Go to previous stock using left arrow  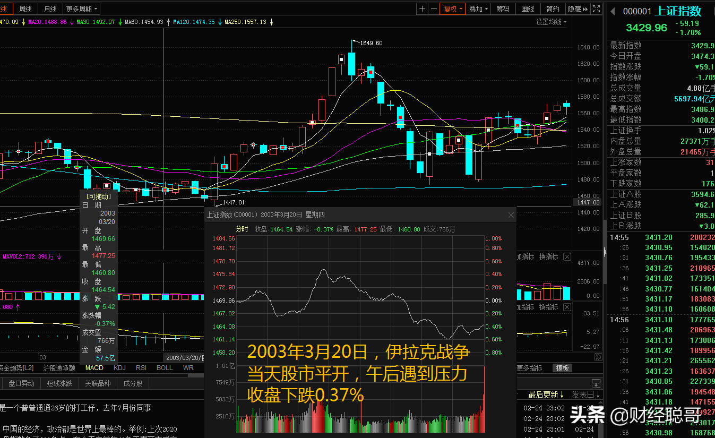click(612, 11)
